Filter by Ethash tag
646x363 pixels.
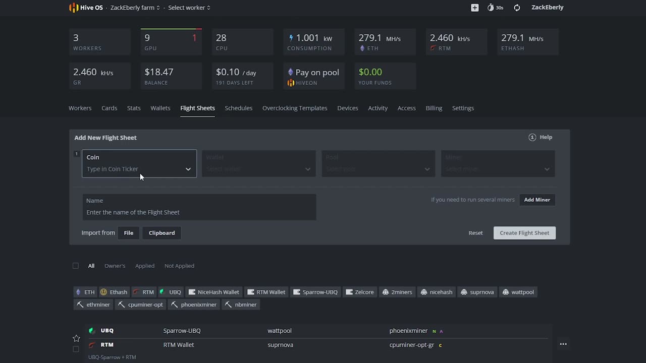[114, 292]
